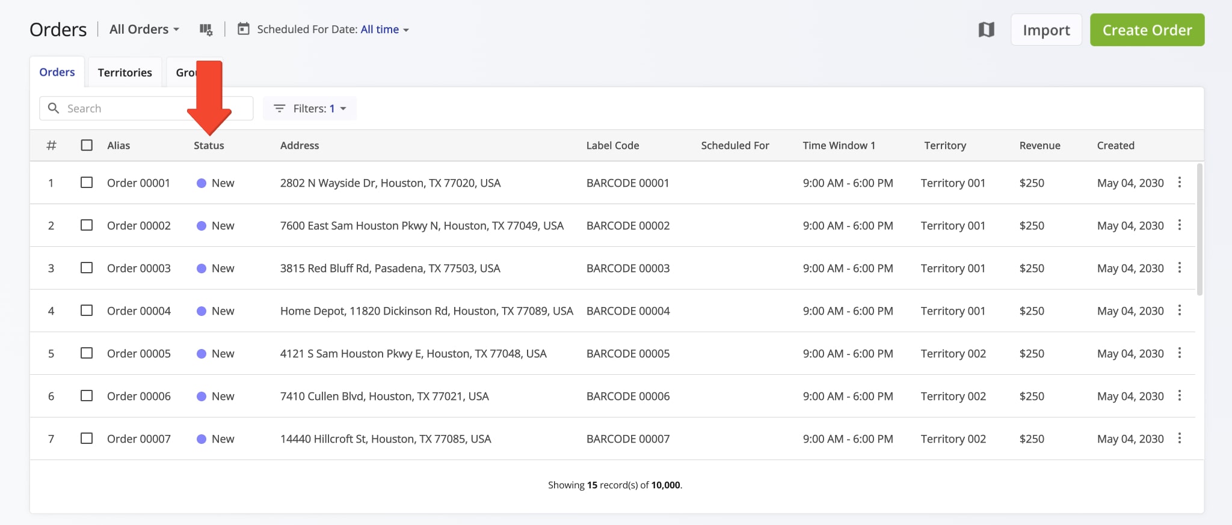Click the Orders page title
The width and height of the screenshot is (1232, 525).
point(58,29)
